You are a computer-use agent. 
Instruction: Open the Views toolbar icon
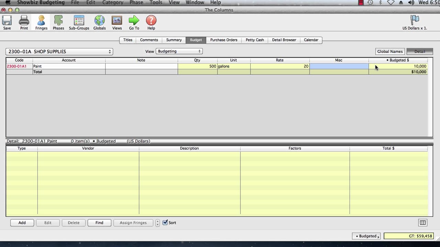pyautogui.click(x=117, y=22)
